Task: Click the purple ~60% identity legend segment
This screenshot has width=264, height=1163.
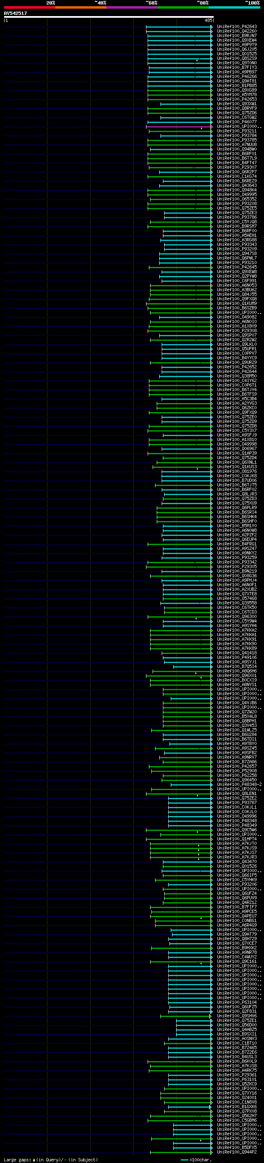Action: [132, 7]
